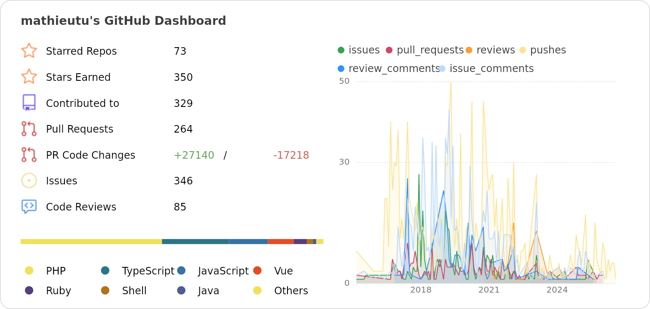Click the 30 y-axis label
650x309 pixels.
coord(344,162)
